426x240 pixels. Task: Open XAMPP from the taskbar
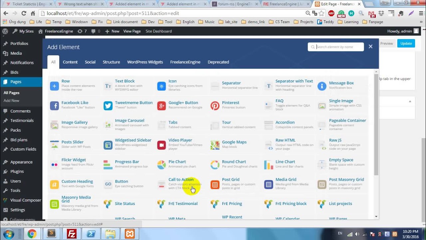click(129, 234)
